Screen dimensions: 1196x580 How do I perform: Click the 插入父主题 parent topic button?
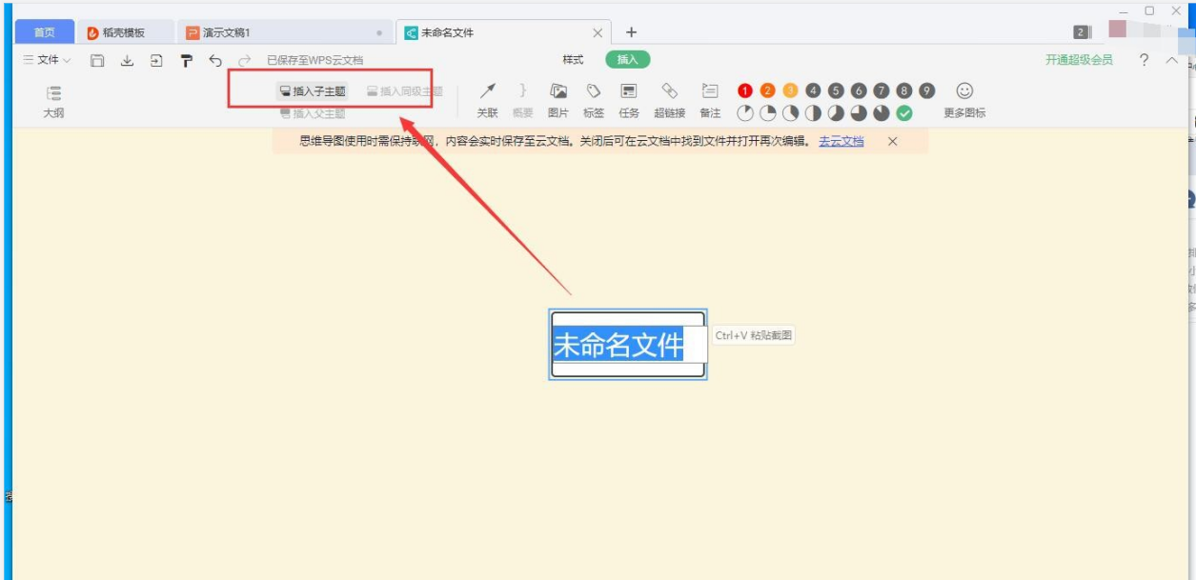pos(312,113)
